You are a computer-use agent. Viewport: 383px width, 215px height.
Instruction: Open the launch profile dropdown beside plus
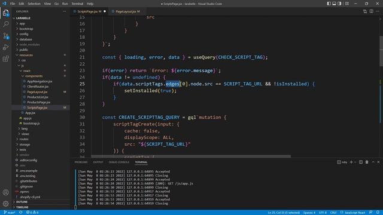coord(355,162)
